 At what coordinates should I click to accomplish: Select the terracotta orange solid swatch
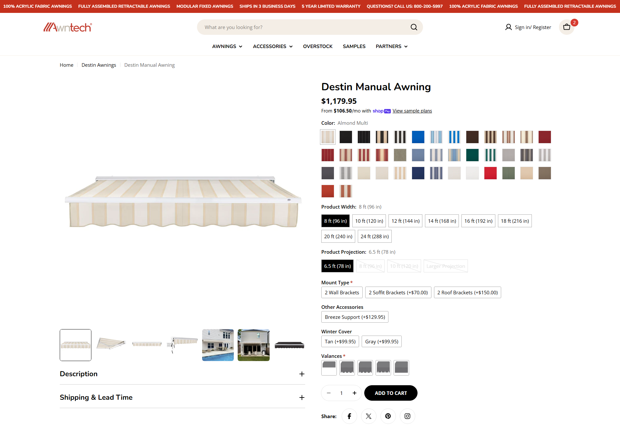[328, 191]
